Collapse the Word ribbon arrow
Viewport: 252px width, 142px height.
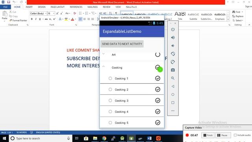[x=249, y=25]
